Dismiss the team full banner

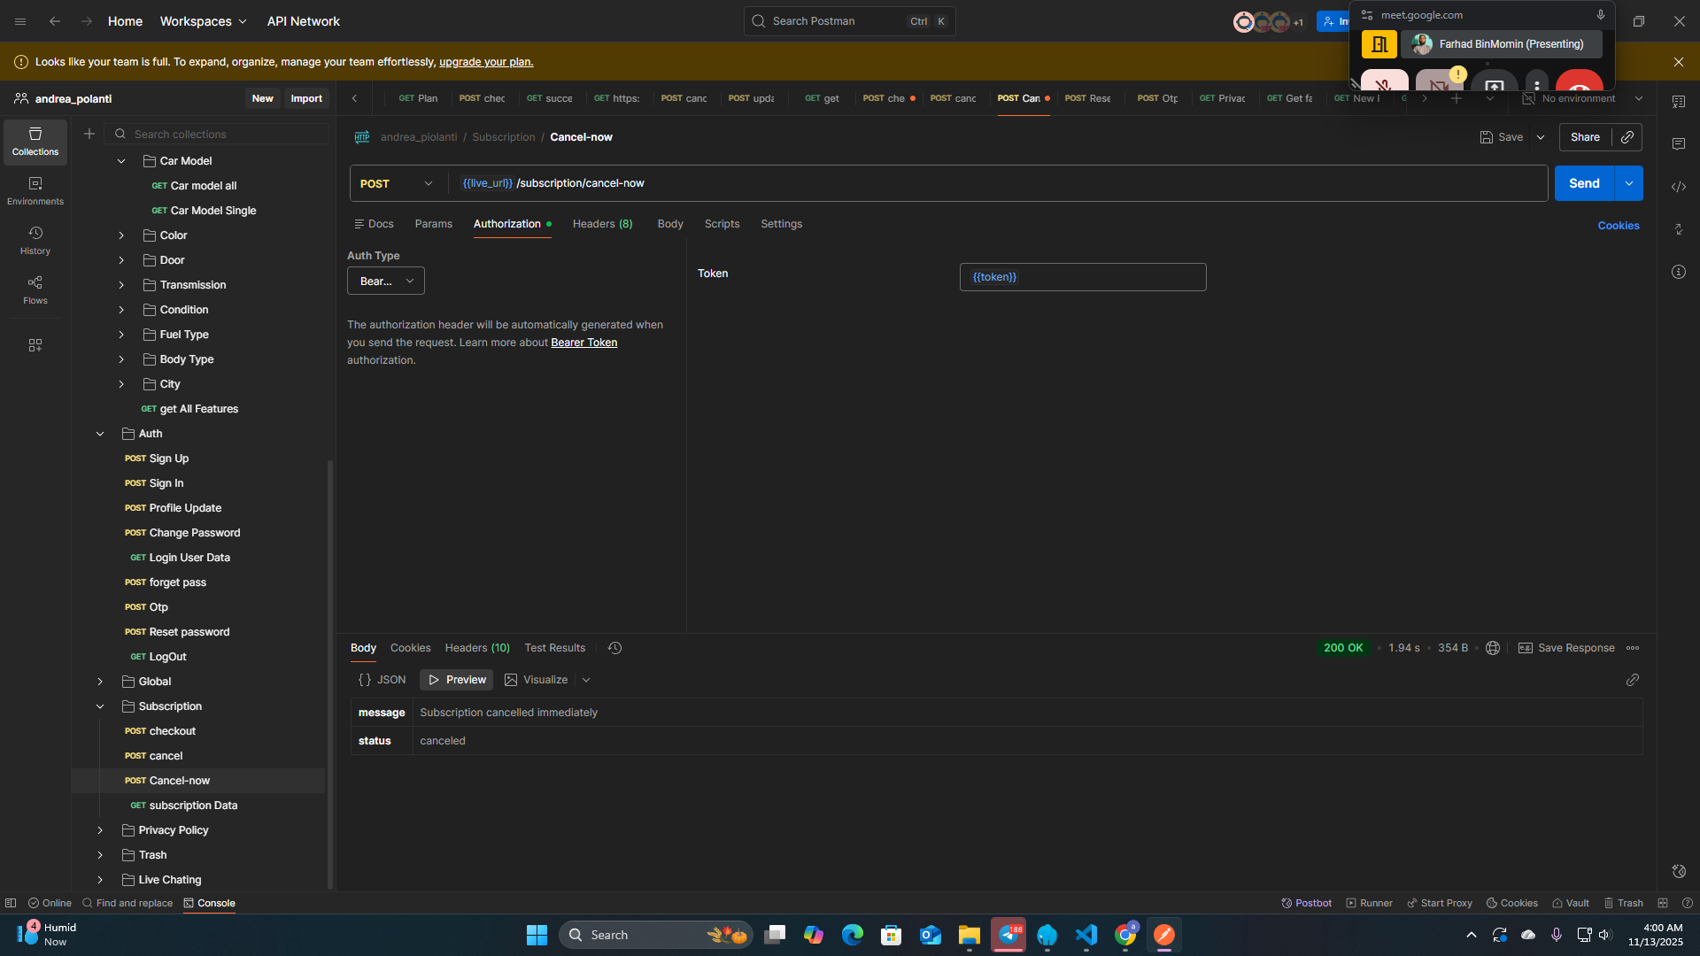[x=1679, y=62]
